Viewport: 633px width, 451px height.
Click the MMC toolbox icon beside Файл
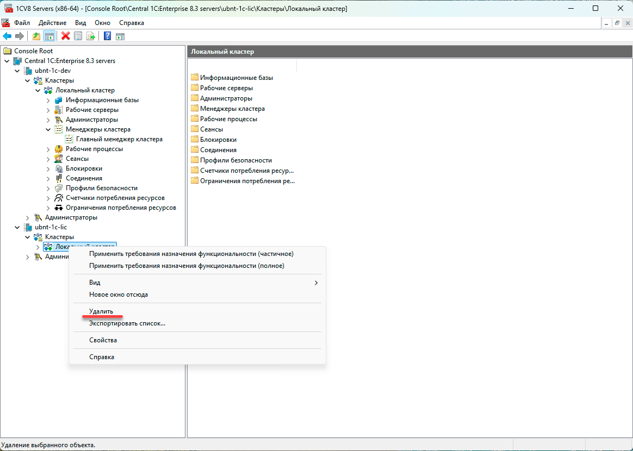pyautogui.click(x=5, y=23)
